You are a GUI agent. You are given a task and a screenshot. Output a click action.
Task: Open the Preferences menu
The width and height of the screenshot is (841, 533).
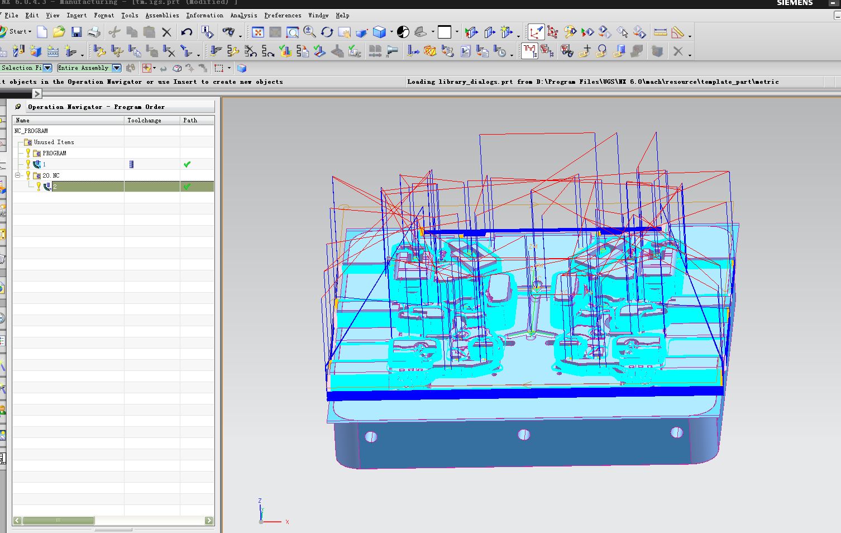click(283, 16)
